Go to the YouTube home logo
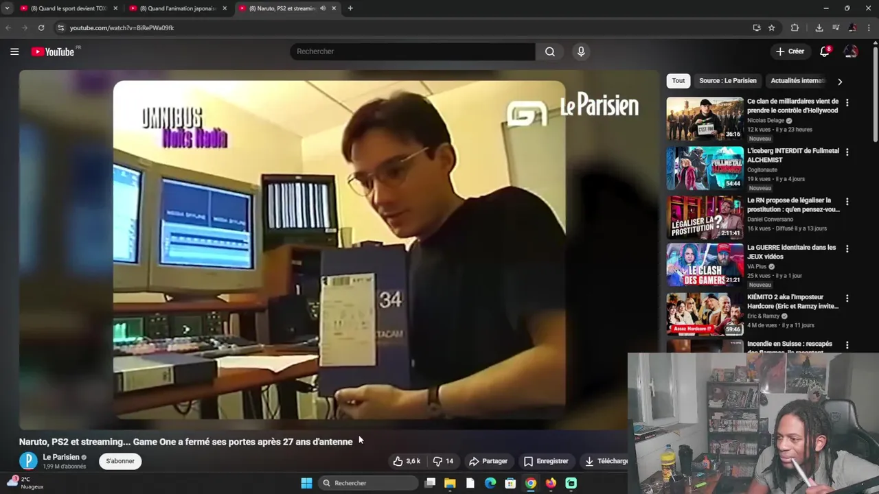The image size is (879, 494). tap(53, 51)
